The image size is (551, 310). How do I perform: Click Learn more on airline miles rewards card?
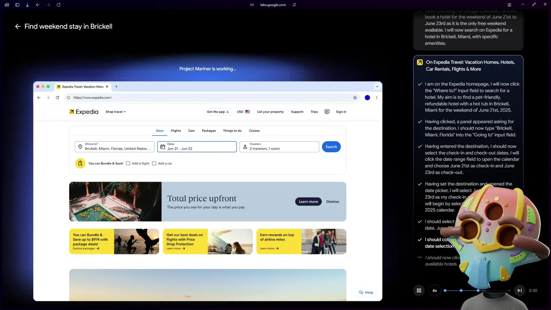pos(269,248)
